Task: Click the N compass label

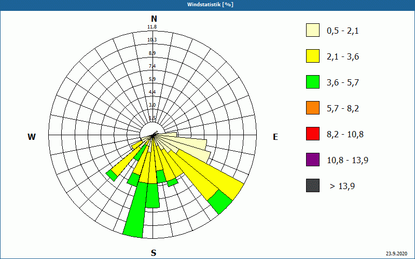Action: 154,19
